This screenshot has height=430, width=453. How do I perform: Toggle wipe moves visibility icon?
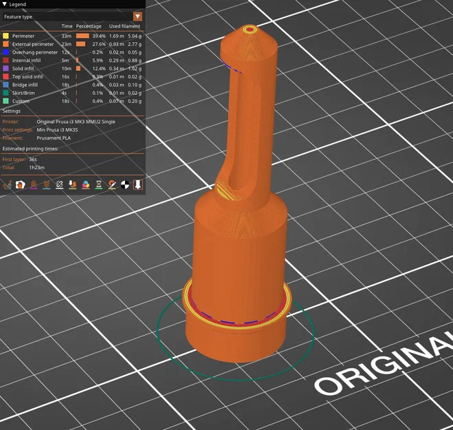[x=20, y=184]
